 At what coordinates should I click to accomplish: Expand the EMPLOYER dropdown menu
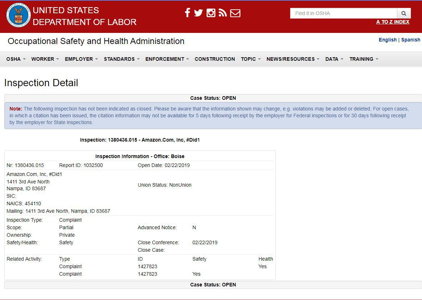81,59
